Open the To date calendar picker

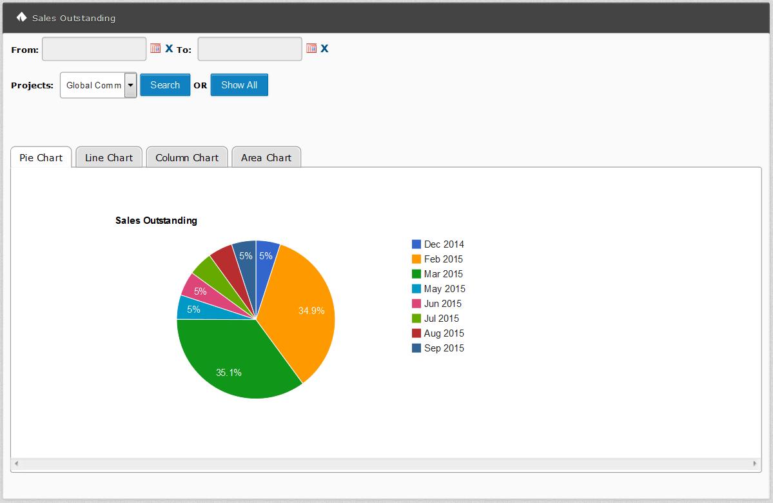pyautogui.click(x=311, y=48)
